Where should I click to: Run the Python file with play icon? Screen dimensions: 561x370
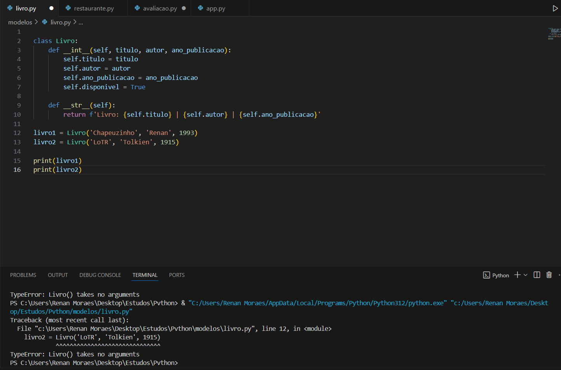click(555, 9)
